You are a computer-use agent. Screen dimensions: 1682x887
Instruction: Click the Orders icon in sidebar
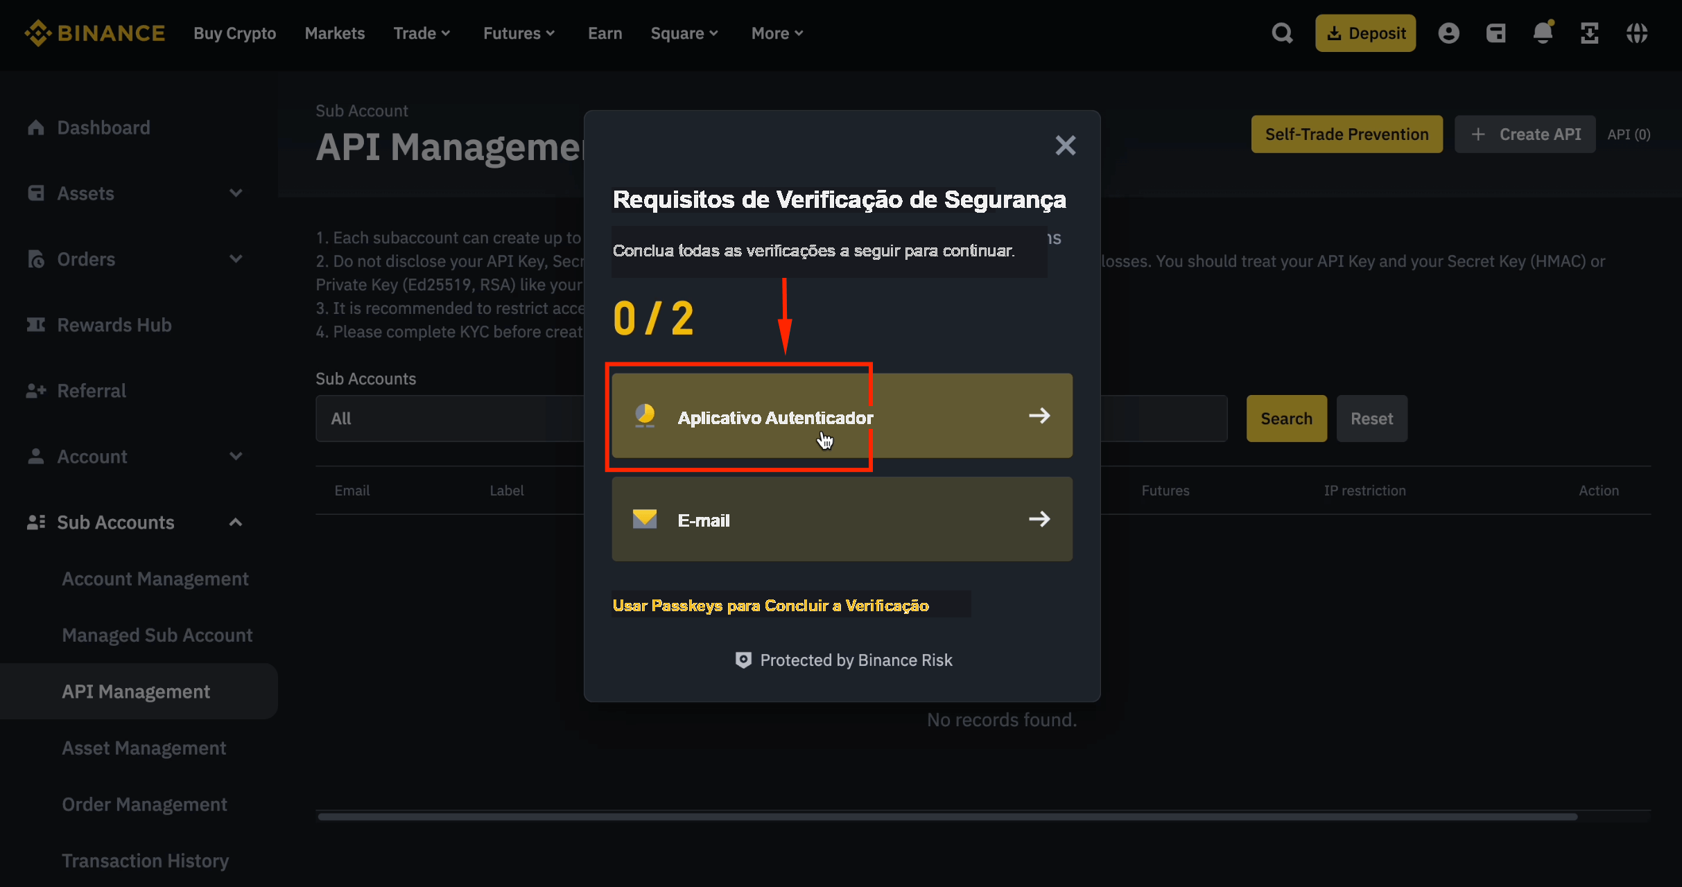point(36,259)
